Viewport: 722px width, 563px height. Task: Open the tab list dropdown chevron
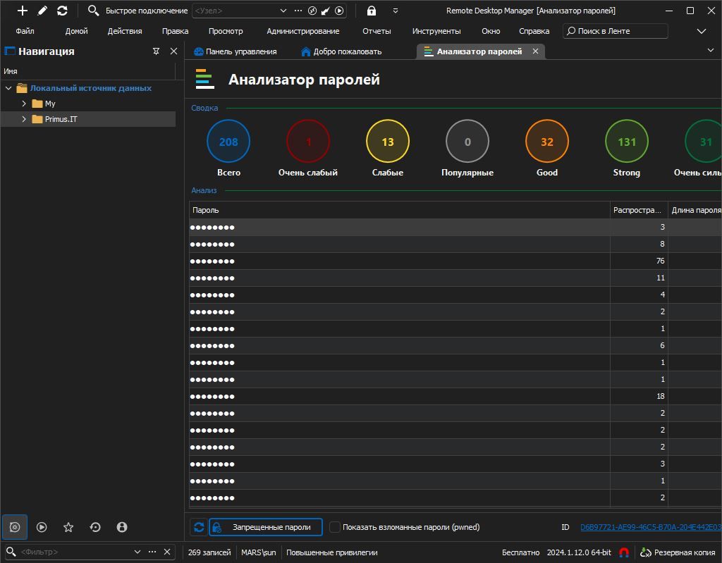coord(711,50)
